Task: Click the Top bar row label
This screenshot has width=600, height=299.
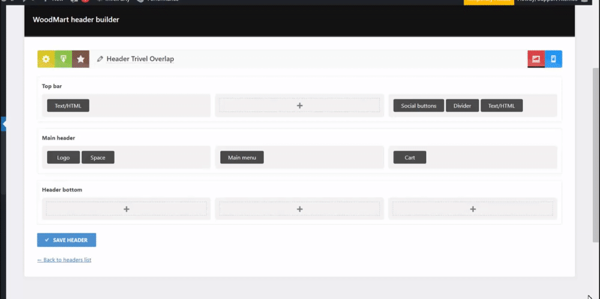Action: (52, 86)
